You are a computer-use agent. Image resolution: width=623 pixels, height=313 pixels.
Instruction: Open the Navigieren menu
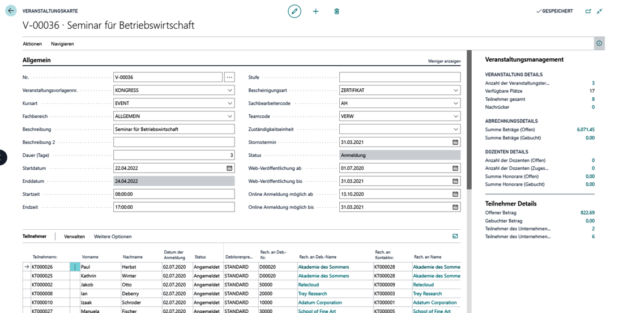62,44
